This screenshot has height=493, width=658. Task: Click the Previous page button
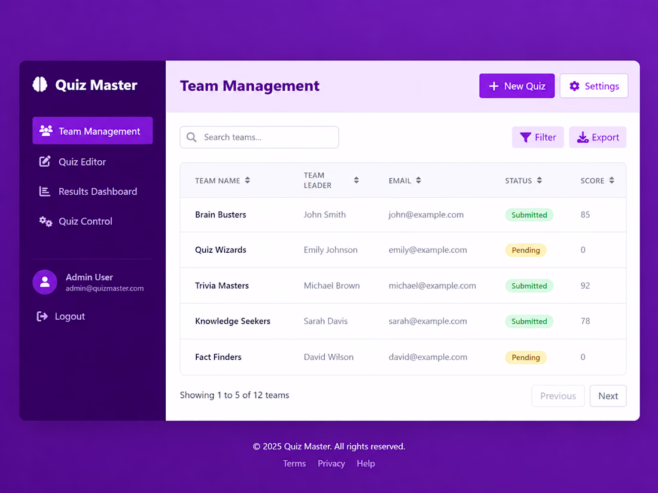point(558,396)
